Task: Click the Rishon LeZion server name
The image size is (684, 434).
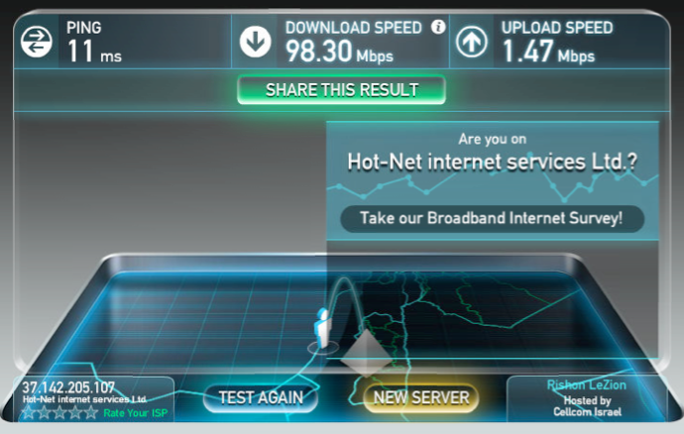Action: pyautogui.click(x=586, y=384)
